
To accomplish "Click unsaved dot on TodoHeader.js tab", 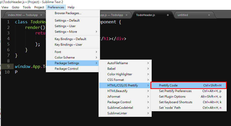I will 168,15.
